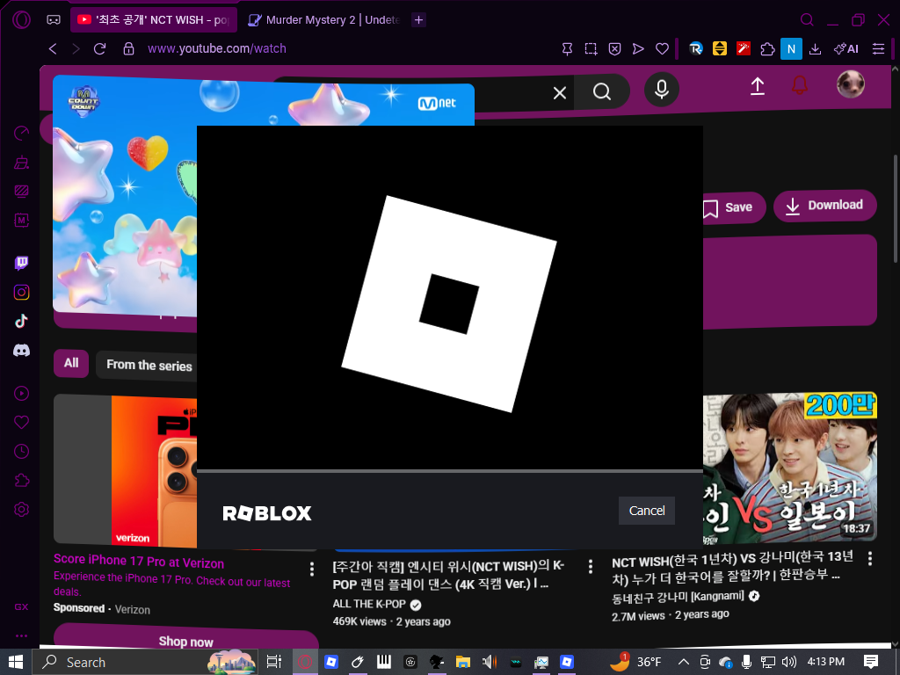
Task: Click the YouTube upload arrow icon
Action: (758, 87)
